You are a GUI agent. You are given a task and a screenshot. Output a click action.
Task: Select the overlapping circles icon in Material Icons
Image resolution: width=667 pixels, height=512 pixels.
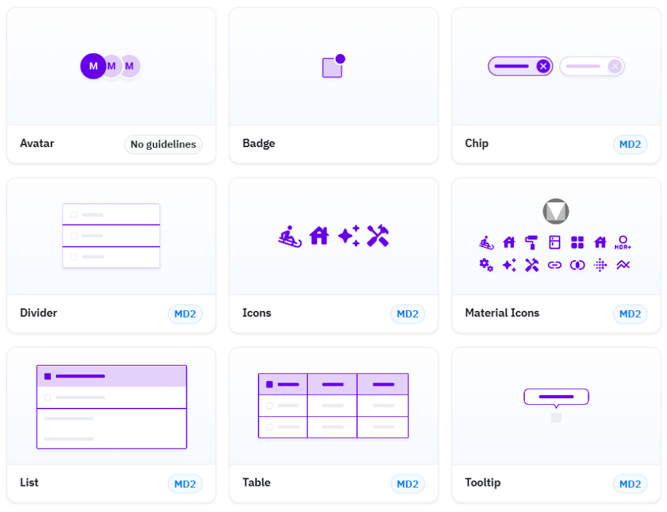577,265
